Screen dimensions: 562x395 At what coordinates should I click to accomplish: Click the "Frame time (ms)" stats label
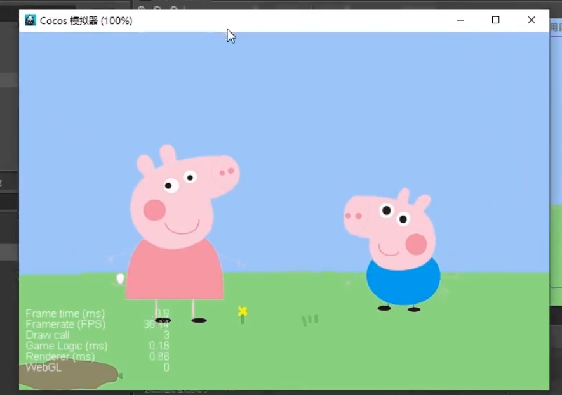point(65,313)
